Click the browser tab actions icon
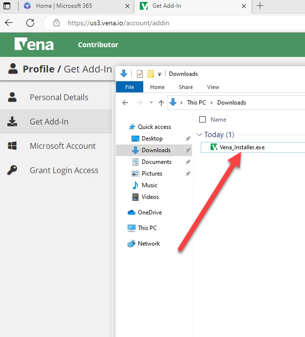The width and height of the screenshot is (305, 337). click(x=7, y=6)
